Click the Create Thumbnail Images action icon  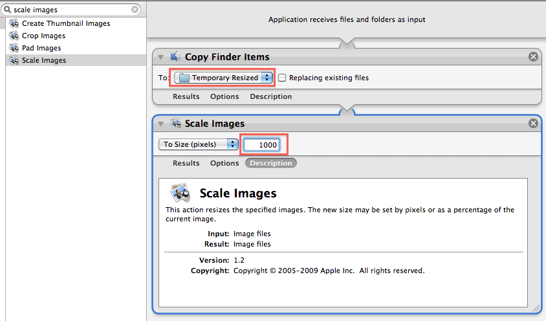tap(14, 23)
